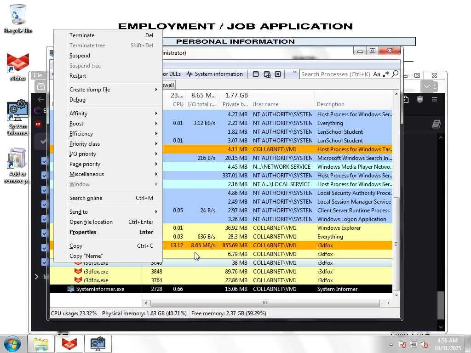This screenshot has width=471, height=353.
Task: Expand the toolbar overflow chevron
Action: (x=294, y=72)
